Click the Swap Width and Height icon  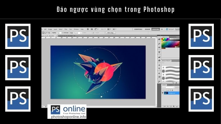tap(93, 33)
